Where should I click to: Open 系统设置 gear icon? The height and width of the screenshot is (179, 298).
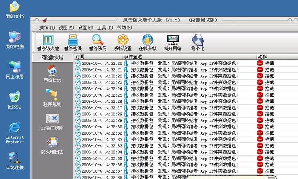coord(123,40)
